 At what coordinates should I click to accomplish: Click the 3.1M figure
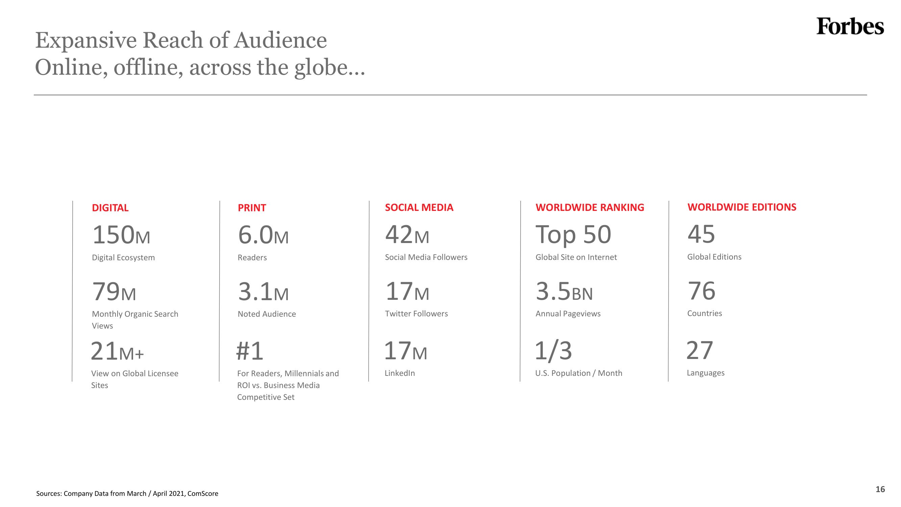click(264, 292)
